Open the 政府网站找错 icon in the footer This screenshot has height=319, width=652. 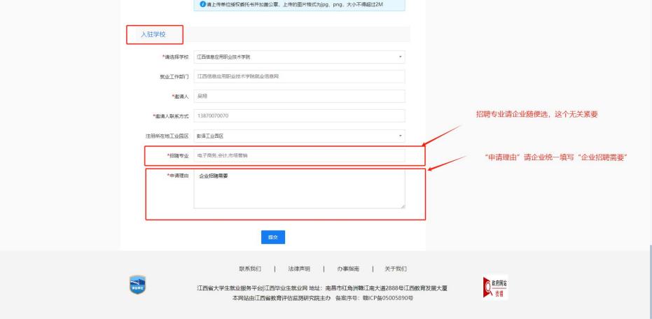[x=495, y=288]
